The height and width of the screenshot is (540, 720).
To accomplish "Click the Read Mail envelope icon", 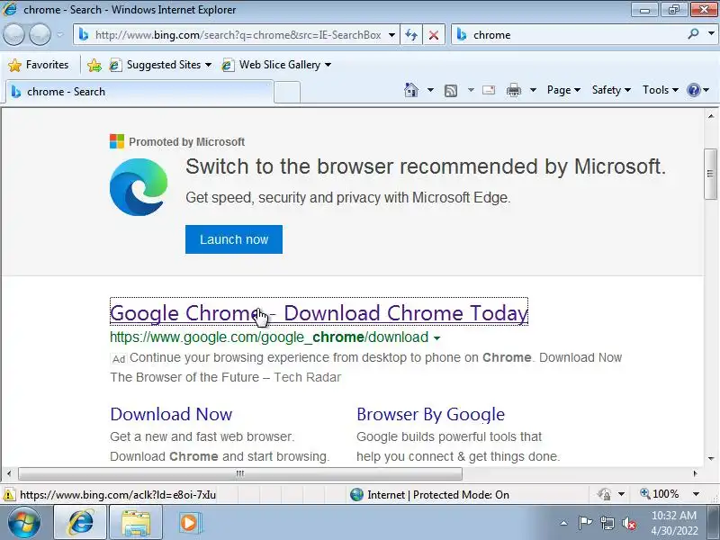I will click(489, 90).
